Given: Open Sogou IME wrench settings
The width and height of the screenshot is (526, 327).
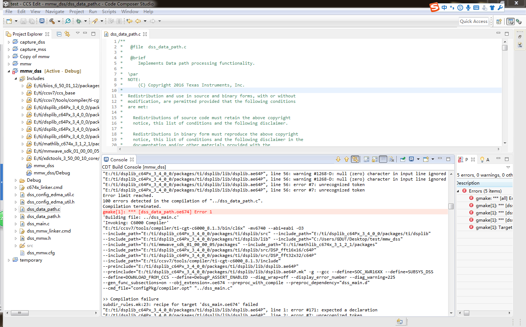Looking at the screenshot, I should click(500, 7).
